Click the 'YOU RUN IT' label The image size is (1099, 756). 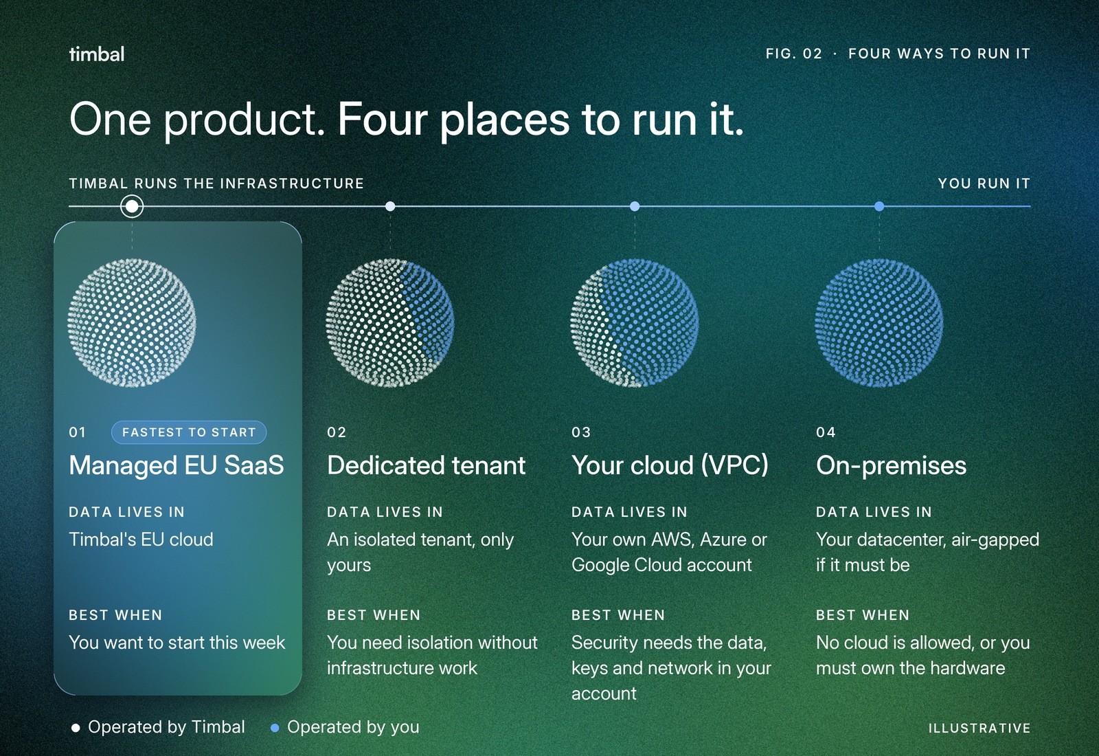point(984,184)
